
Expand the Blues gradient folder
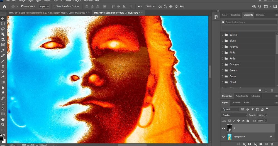click(223, 41)
